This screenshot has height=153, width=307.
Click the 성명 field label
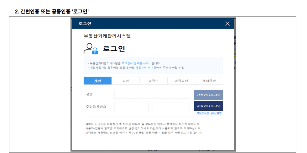point(89,94)
